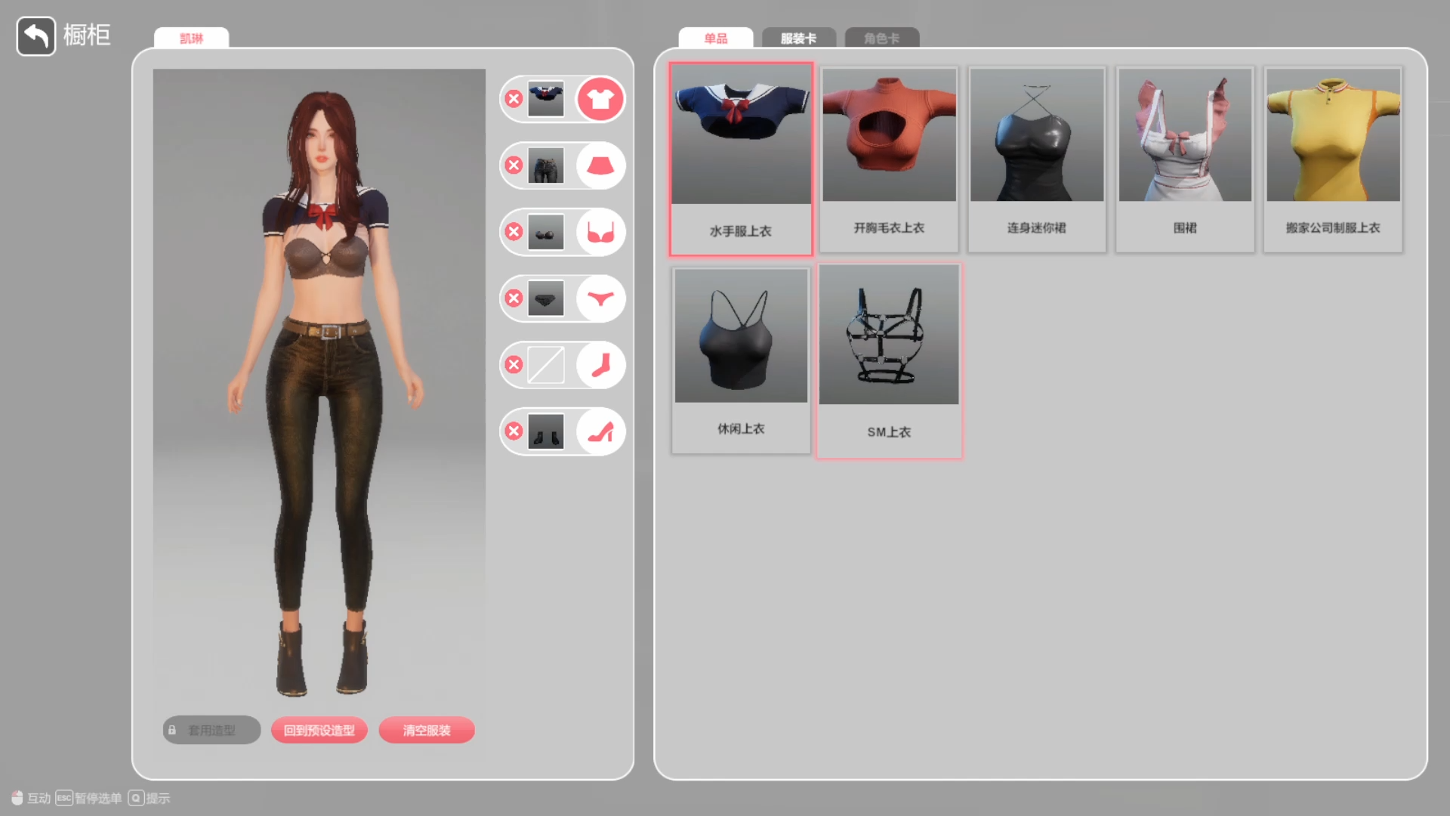Image resolution: width=1450 pixels, height=816 pixels.
Task: Click the 清空服装 button
Action: (427, 730)
